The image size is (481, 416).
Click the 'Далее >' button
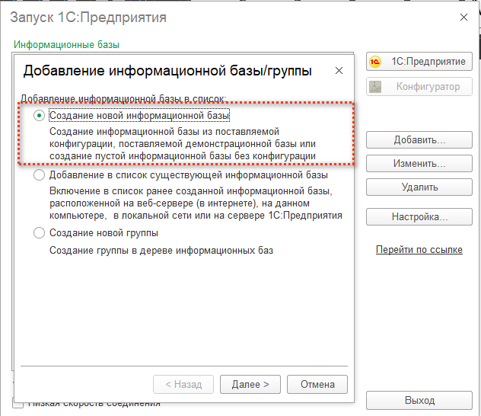pos(250,384)
